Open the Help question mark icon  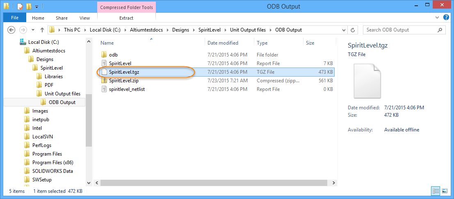click(447, 18)
